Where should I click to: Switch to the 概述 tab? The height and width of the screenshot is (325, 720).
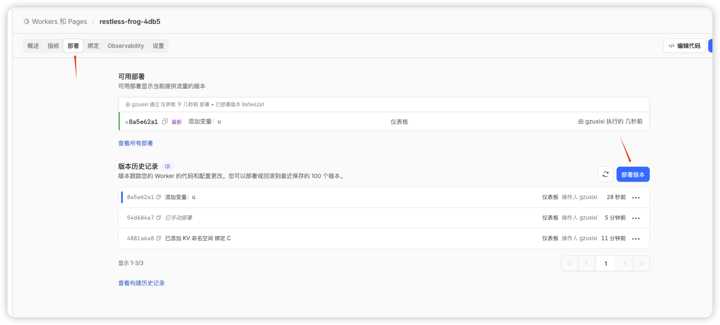33,46
